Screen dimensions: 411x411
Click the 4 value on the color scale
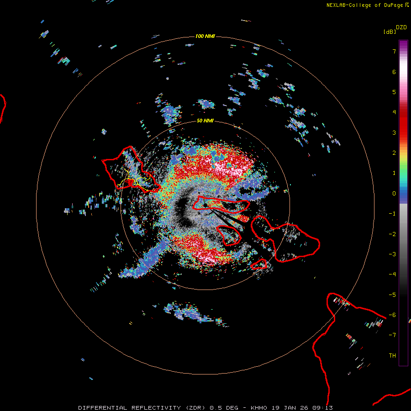[394, 112]
